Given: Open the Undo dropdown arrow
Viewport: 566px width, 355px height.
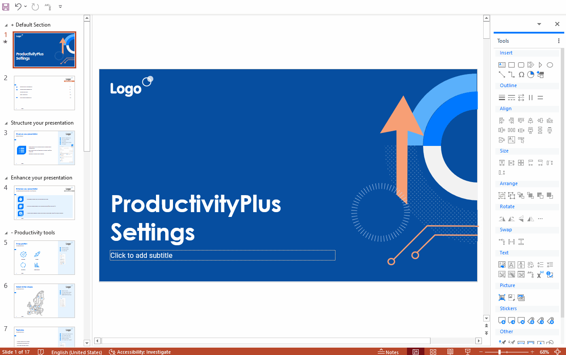Looking at the screenshot, I should [x=25, y=7].
